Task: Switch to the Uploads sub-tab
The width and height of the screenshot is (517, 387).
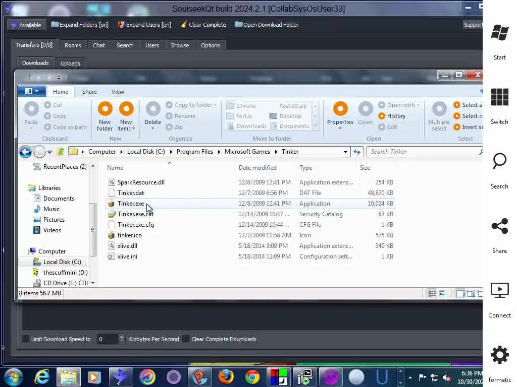Action: pos(70,63)
